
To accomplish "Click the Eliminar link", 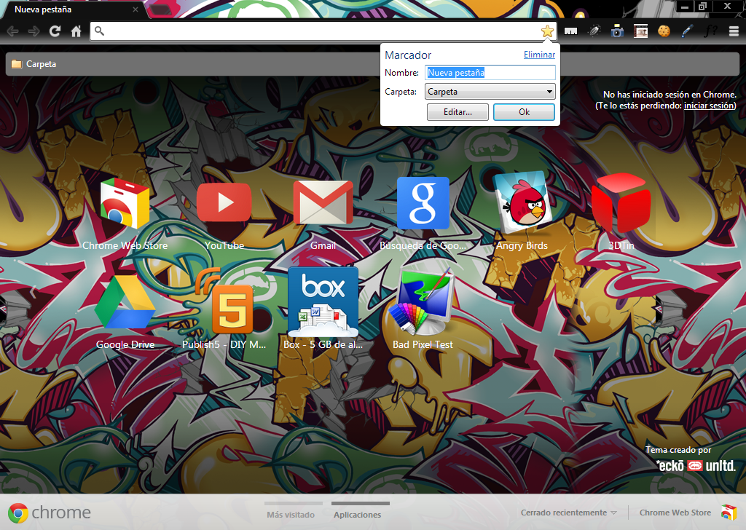I will click(x=540, y=55).
